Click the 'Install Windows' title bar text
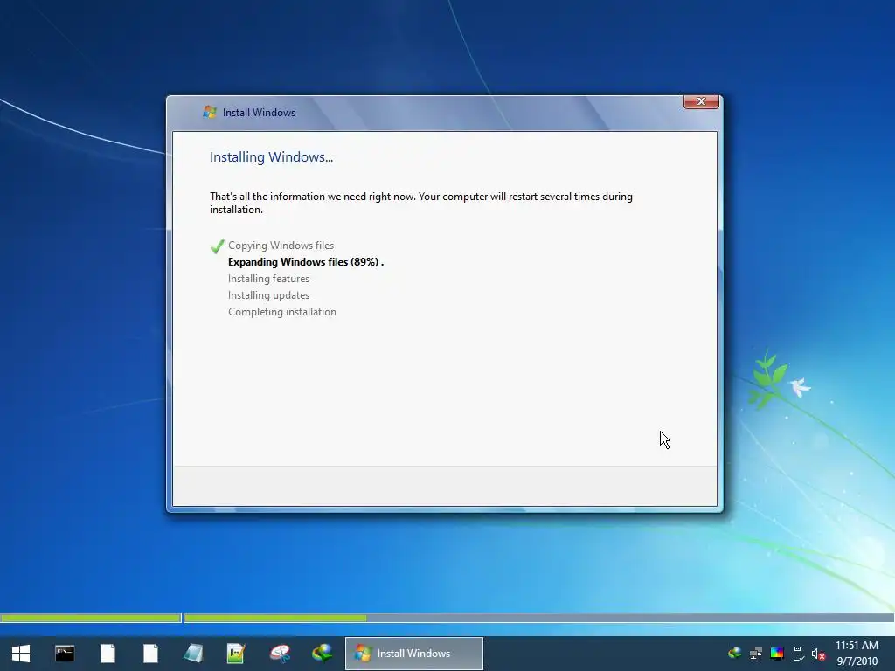The height and width of the screenshot is (671, 895). pos(259,113)
